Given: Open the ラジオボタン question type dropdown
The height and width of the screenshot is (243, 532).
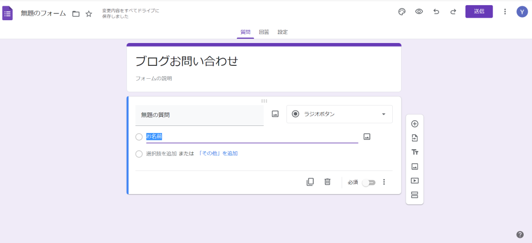Looking at the screenshot, I should (x=339, y=114).
